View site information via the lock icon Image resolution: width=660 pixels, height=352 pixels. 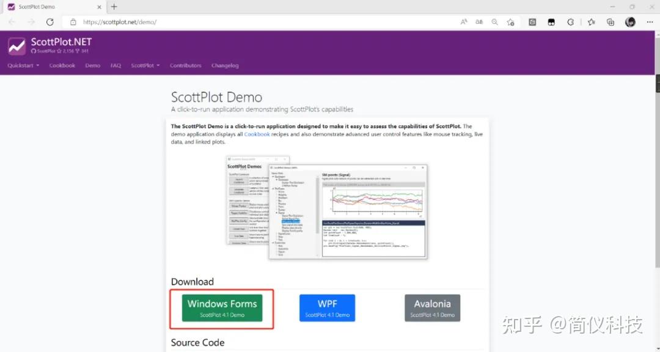(x=73, y=22)
